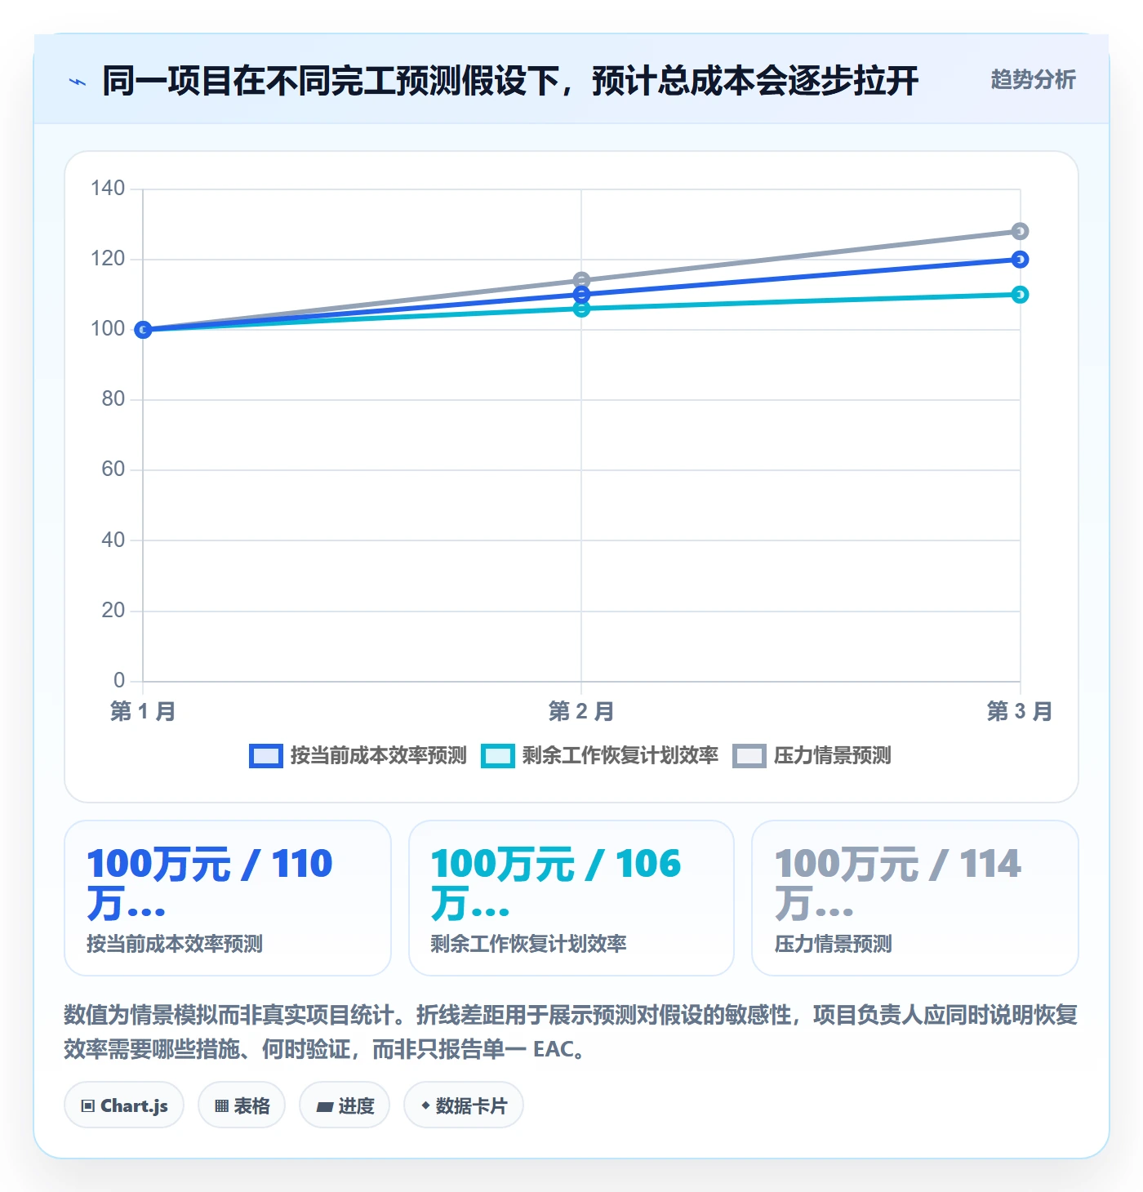Open the 100万元 / 110万 blue data card

228,898
